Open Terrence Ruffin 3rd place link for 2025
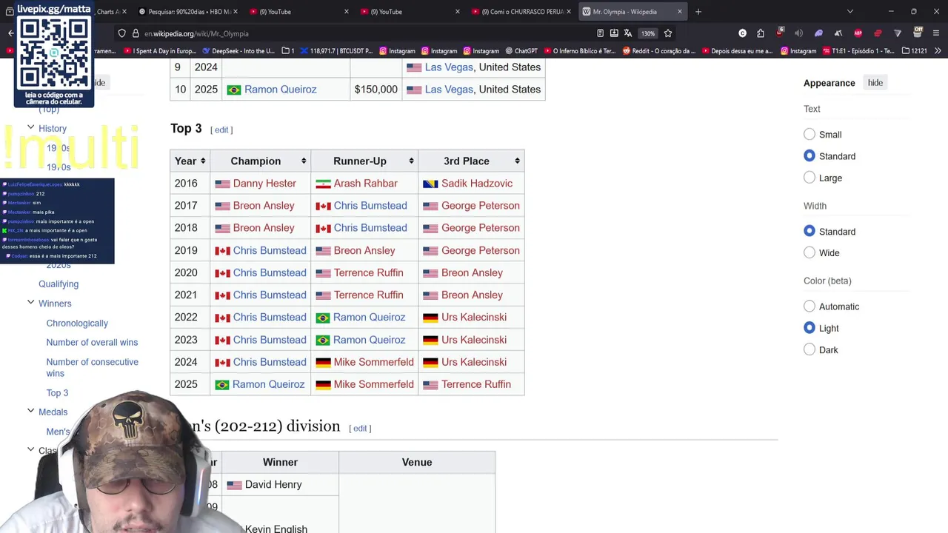 [x=476, y=384]
